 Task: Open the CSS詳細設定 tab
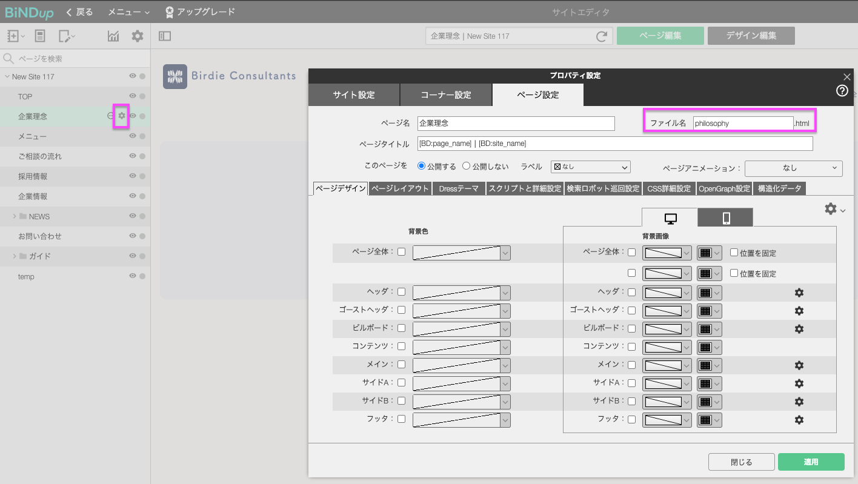click(x=669, y=188)
